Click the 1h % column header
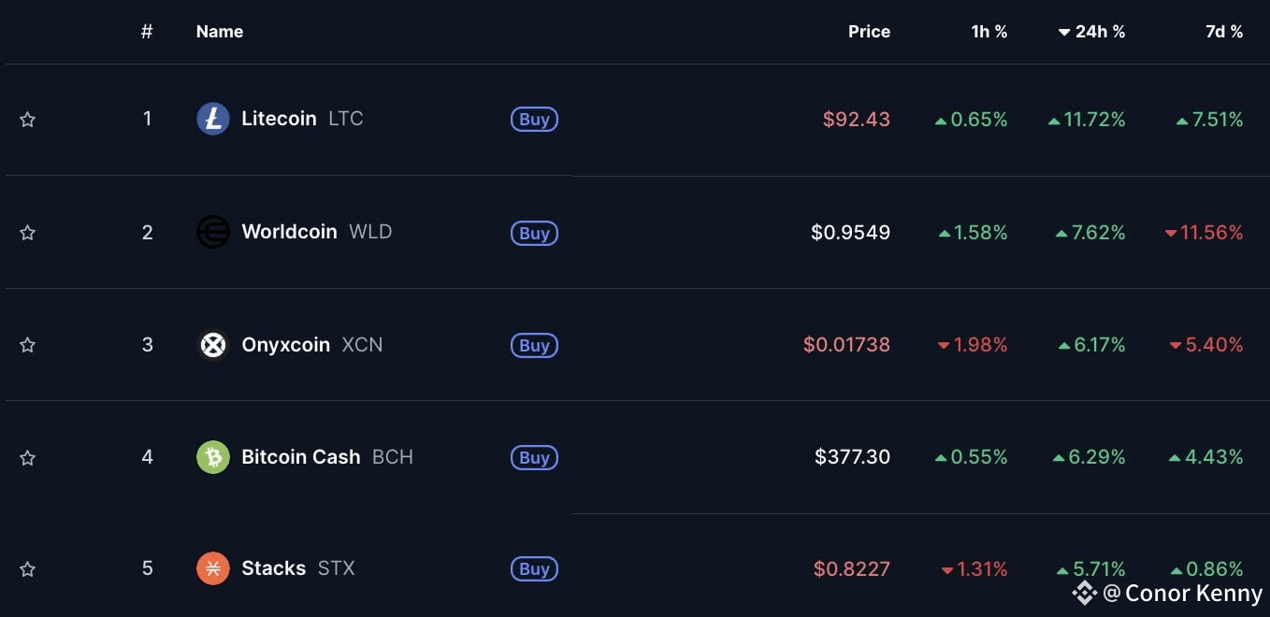 tap(989, 31)
